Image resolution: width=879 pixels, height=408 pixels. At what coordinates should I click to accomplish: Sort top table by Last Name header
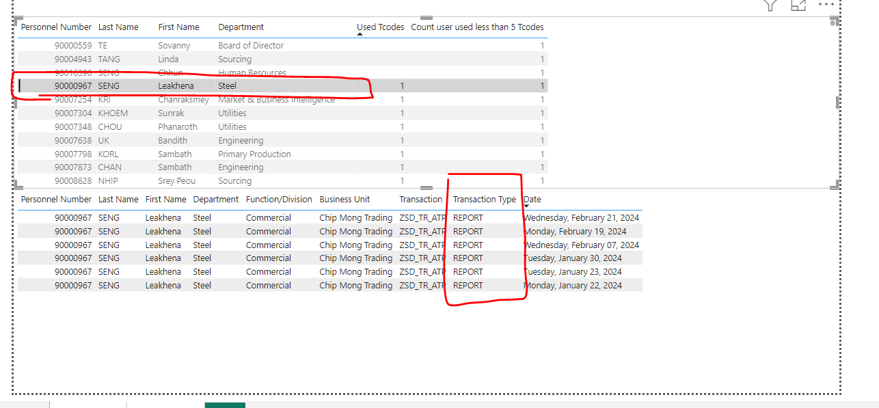[x=118, y=27]
